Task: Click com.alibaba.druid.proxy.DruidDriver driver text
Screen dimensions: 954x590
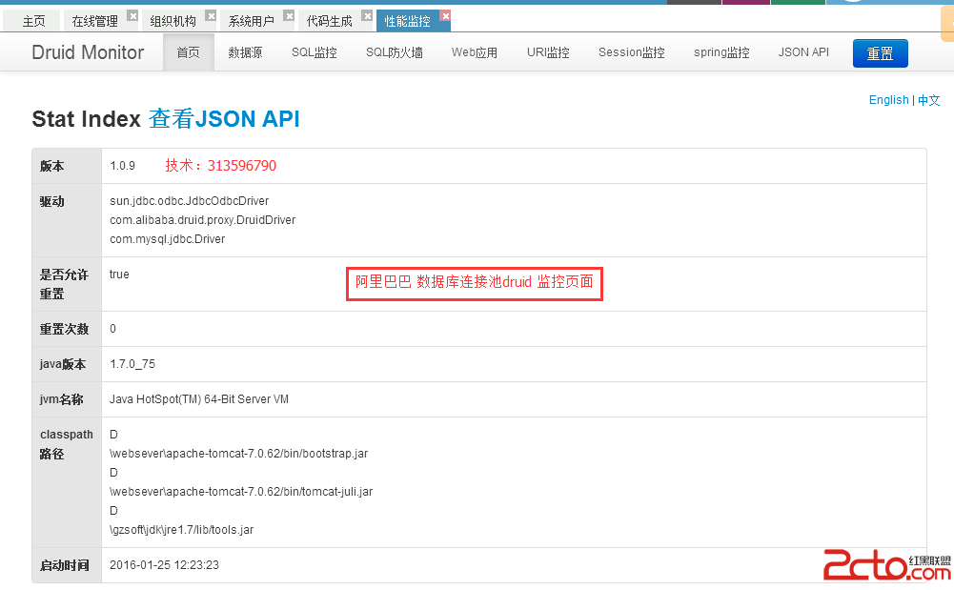Action: tap(203, 220)
